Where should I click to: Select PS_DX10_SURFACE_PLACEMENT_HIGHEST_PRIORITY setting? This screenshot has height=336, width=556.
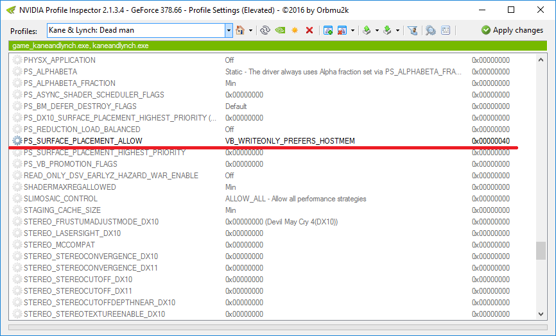tap(120, 118)
